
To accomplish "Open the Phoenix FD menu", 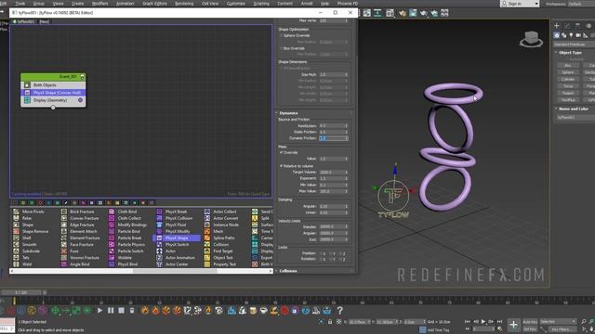I will (348, 4).
